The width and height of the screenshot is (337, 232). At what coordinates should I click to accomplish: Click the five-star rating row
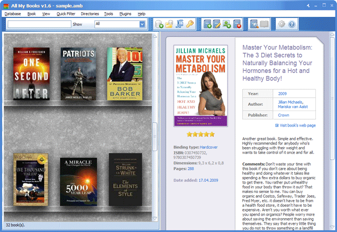tap(201, 134)
